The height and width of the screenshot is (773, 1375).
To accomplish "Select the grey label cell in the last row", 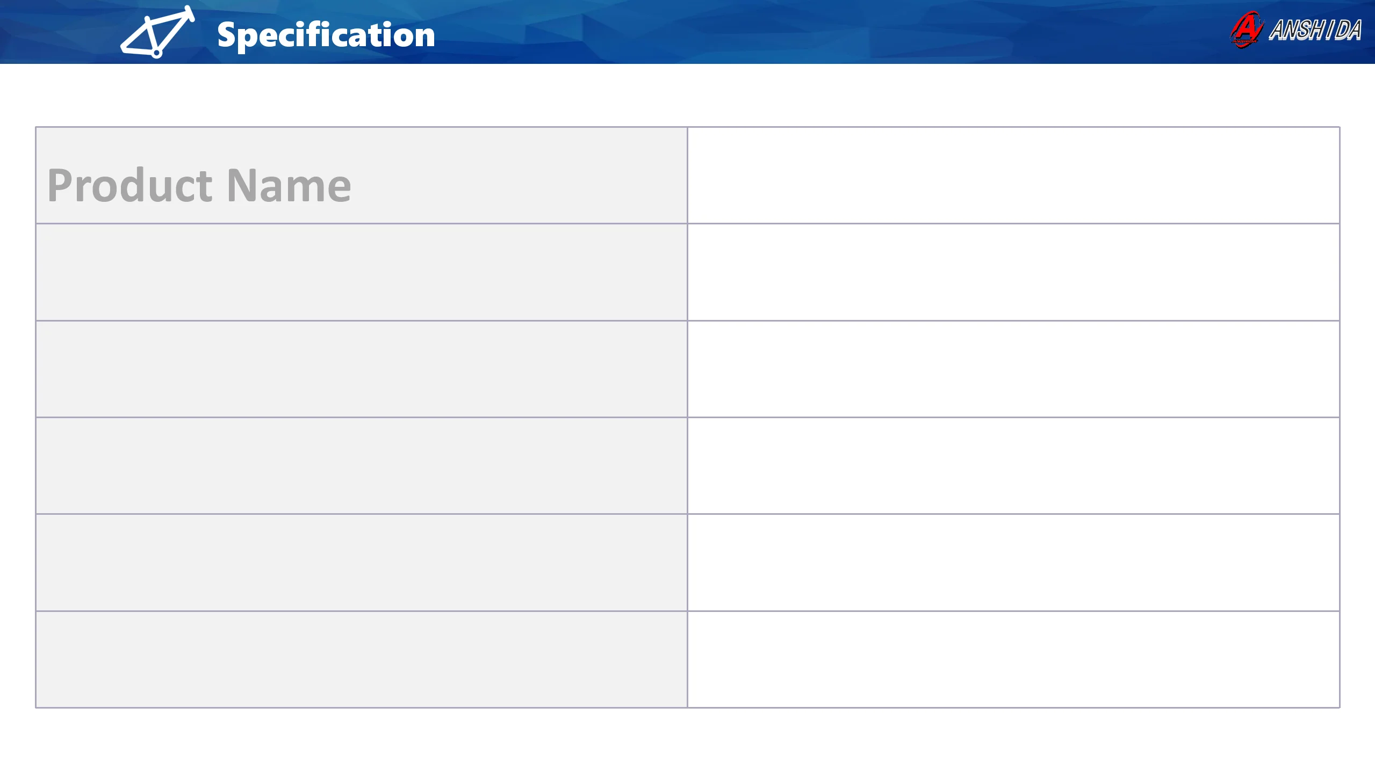I will pyautogui.click(x=361, y=659).
